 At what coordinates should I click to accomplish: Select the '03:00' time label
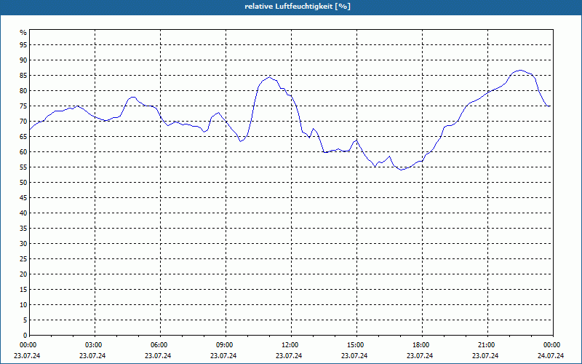pos(95,345)
